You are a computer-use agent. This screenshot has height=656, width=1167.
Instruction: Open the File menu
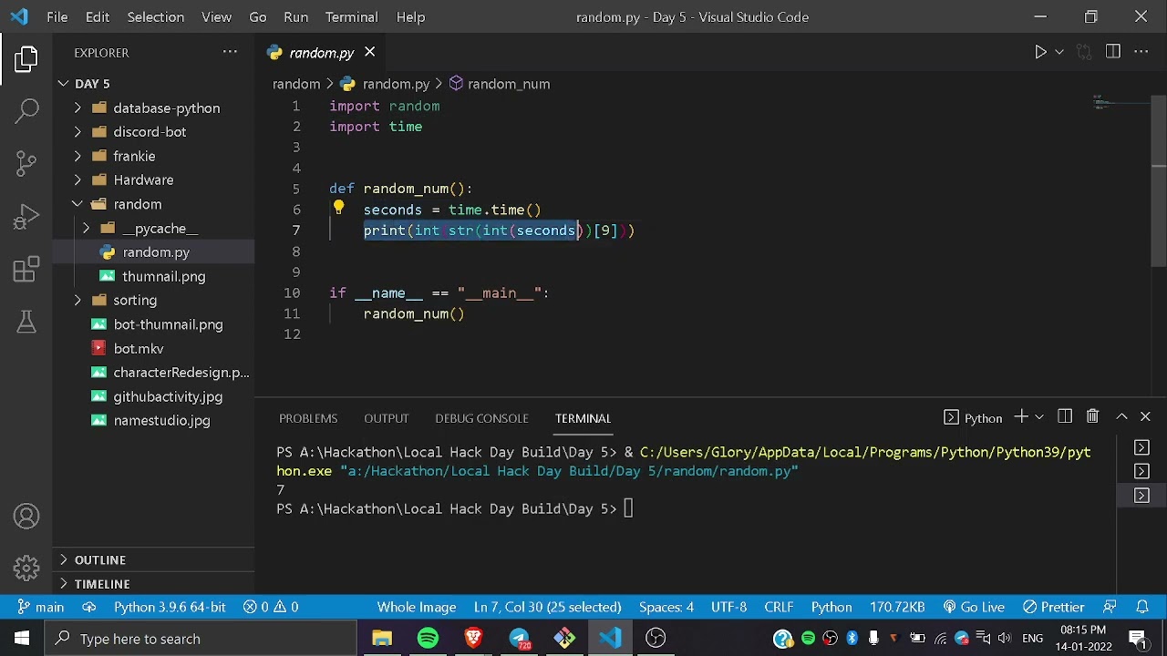[x=57, y=16]
